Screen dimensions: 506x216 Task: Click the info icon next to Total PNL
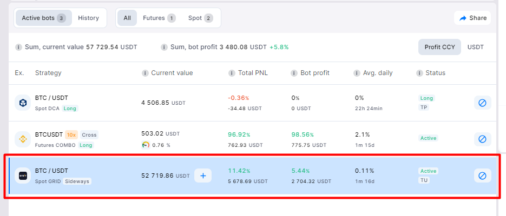[x=232, y=73]
